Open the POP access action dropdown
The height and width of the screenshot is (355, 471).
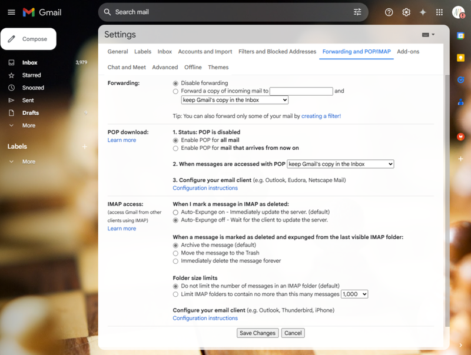pos(340,164)
